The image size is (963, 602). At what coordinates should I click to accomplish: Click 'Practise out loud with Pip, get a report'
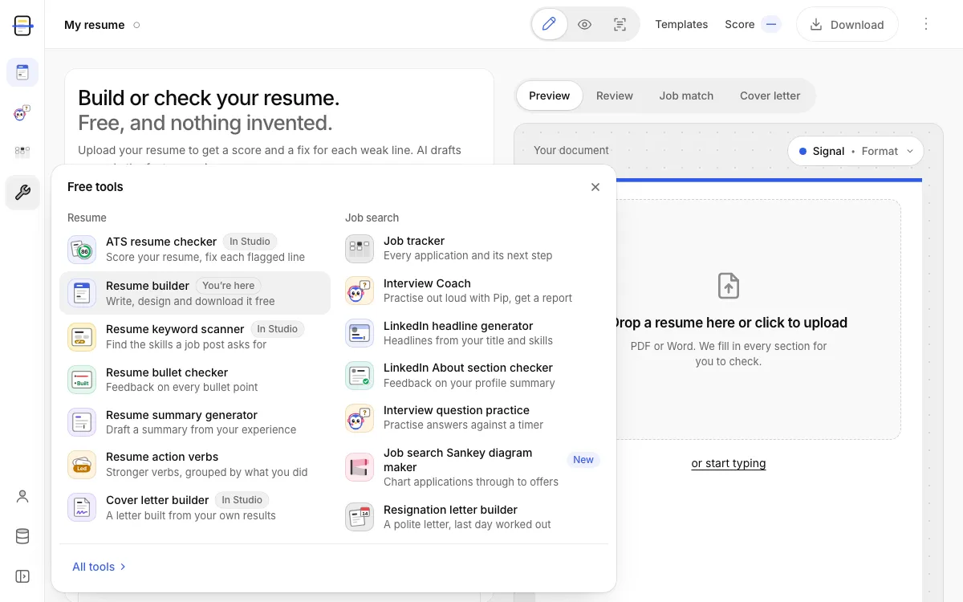[x=478, y=298]
